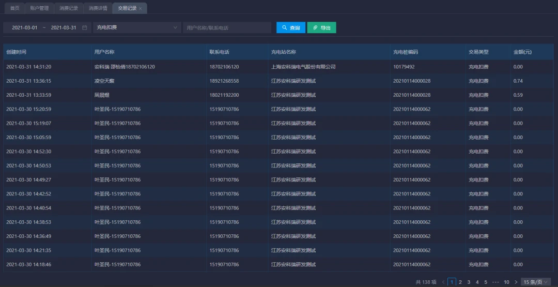Go to next page arrow
This screenshot has width=558, height=287.
point(516,282)
